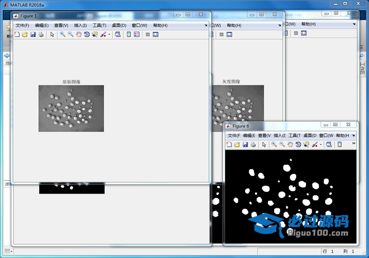Print figure icon in Figure 1 toolbar
The width and height of the screenshot is (369, 258).
click(x=41, y=35)
